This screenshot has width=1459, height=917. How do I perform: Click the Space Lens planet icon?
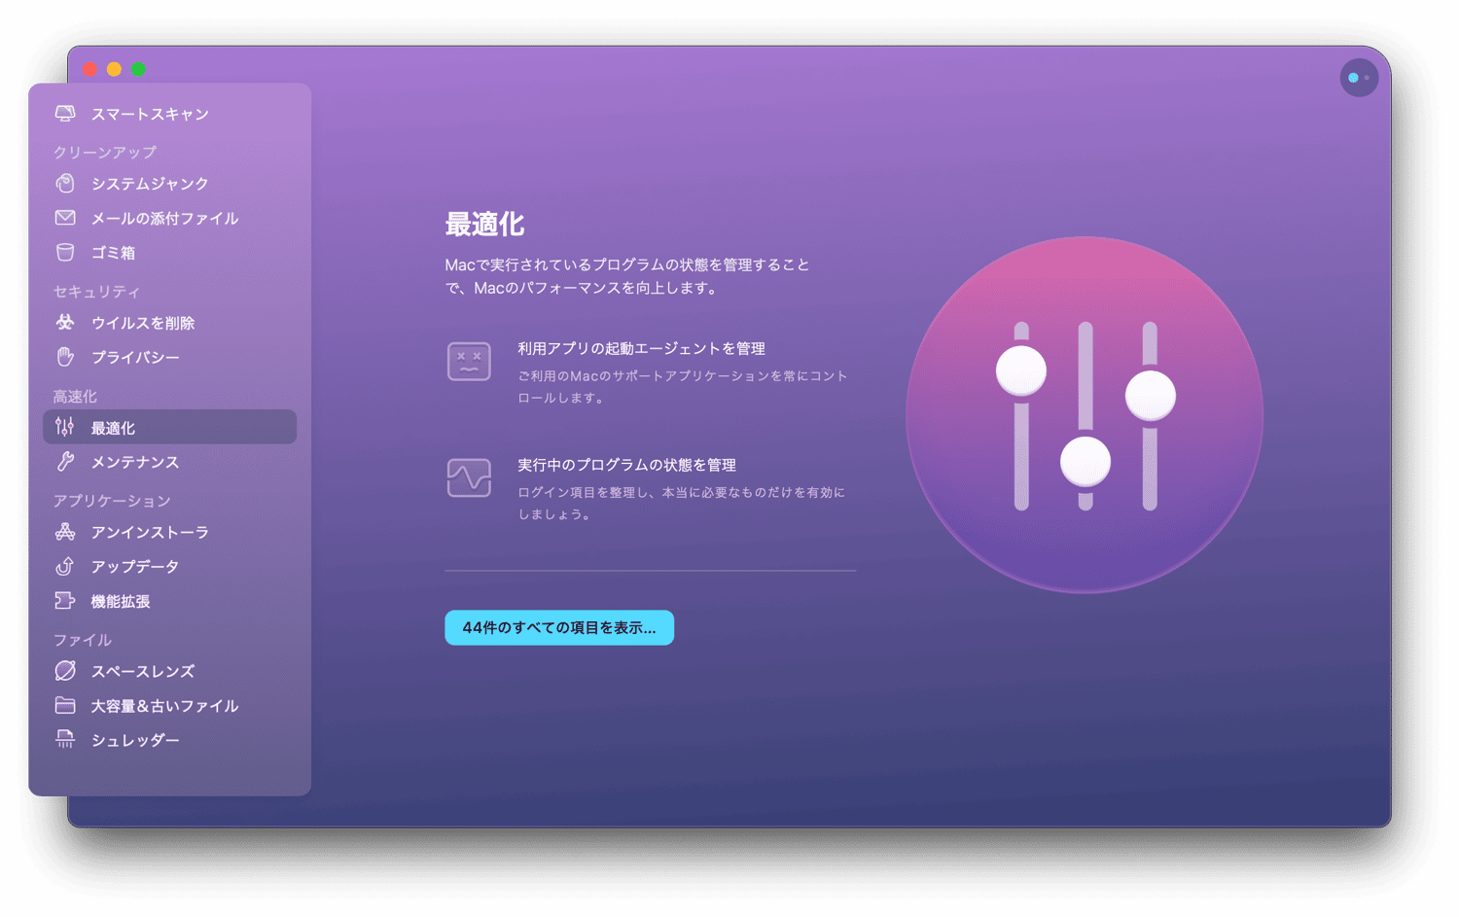[x=65, y=671]
